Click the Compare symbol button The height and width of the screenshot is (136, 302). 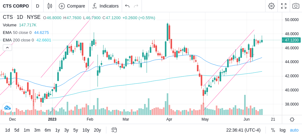point(72,6)
